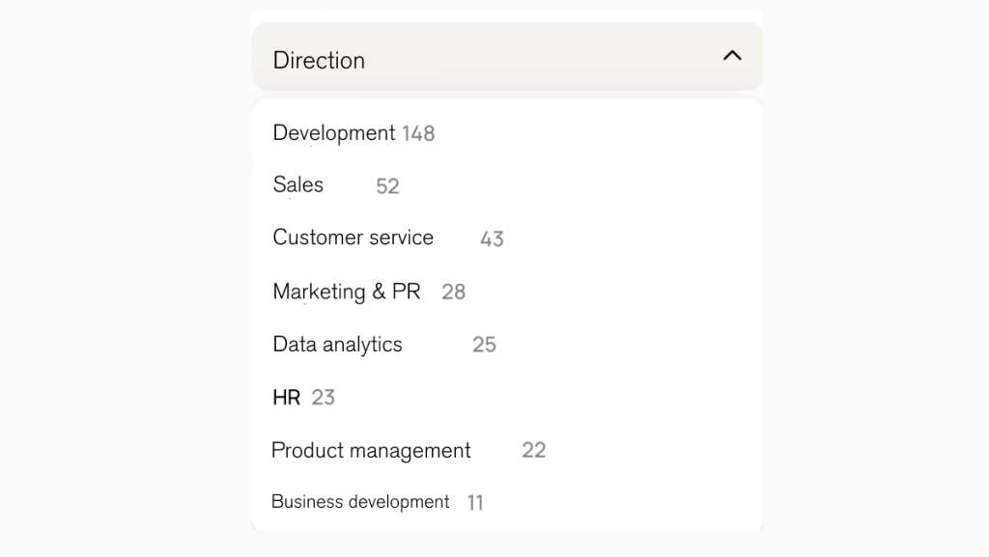Click the 43 count beside Customer service
This screenshot has height=557, width=989.
pyautogui.click(x=492, y=238)
